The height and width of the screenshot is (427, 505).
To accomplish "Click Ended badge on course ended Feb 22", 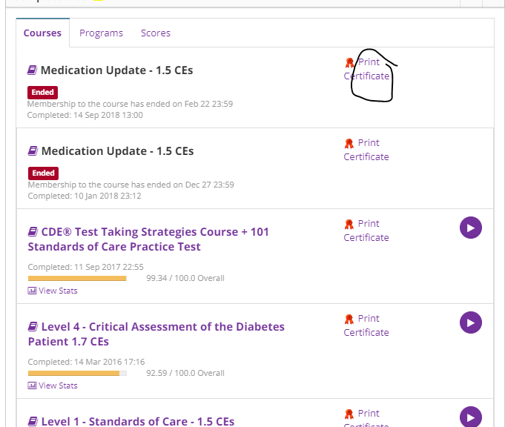I will (43, 93).
